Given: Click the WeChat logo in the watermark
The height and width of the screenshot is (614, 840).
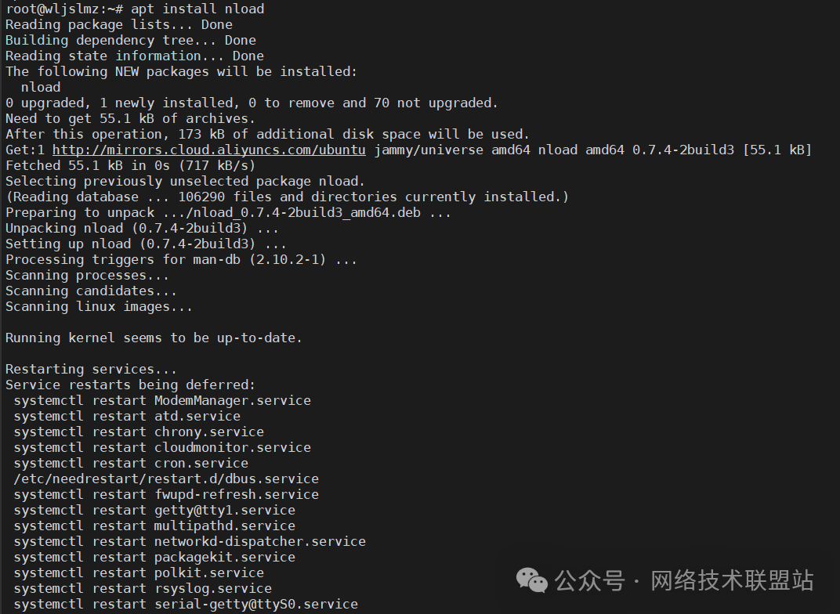Looking at the screenshot, I should pos(532,581).
